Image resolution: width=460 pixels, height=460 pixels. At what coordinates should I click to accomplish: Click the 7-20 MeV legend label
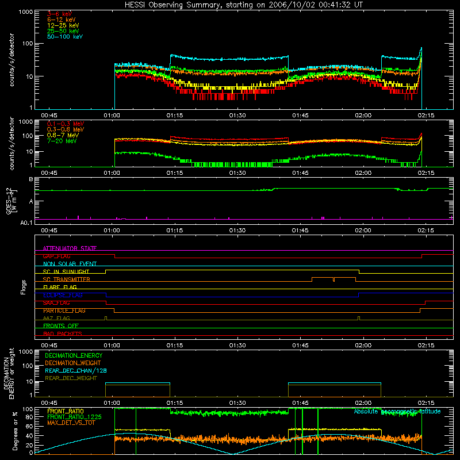pyautogui.click(x=62, y=141)
